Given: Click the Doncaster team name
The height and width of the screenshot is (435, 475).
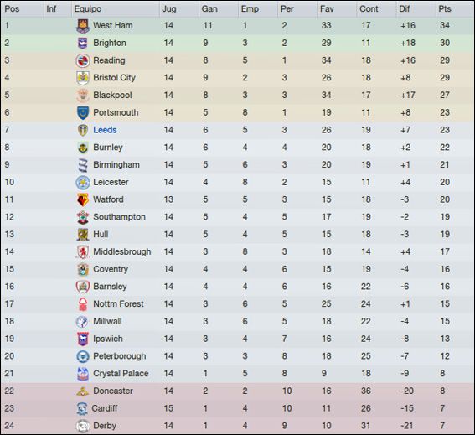Looking at the screenshot, I should (113, 391).
